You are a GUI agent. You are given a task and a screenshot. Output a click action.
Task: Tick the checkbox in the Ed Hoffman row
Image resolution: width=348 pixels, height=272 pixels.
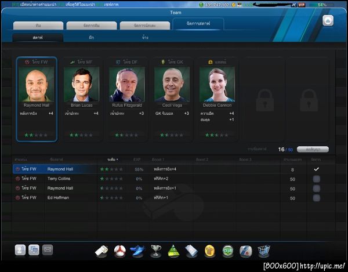tap(317, 198)
